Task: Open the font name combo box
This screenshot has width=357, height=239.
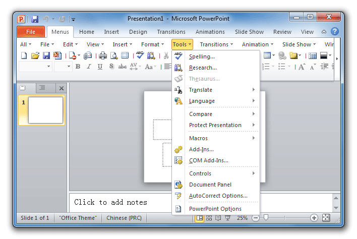Action: pos(35,67)
